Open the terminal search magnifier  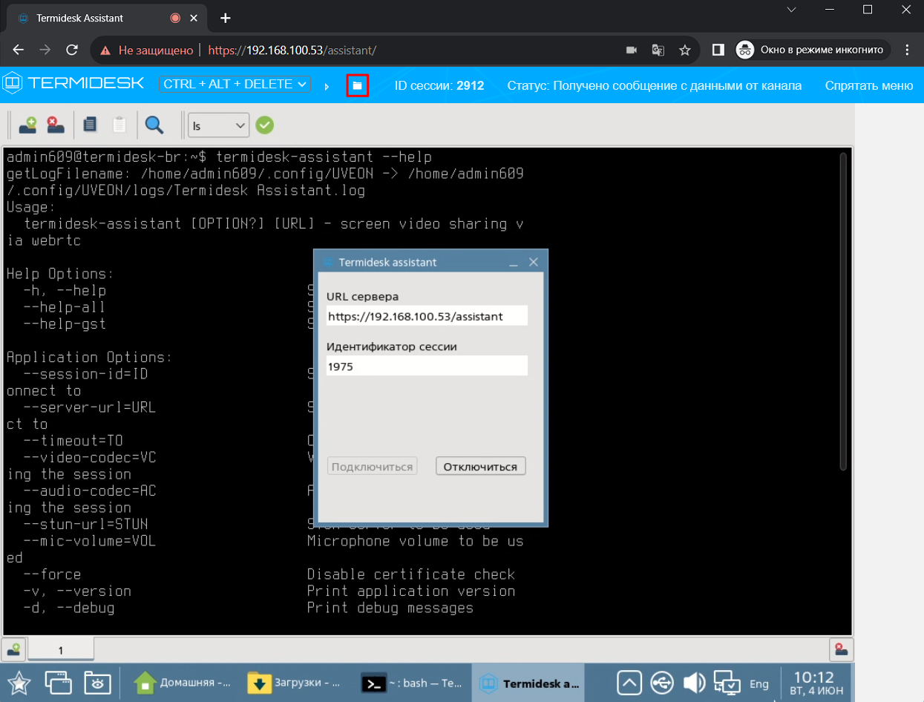(x=154, y=125)
